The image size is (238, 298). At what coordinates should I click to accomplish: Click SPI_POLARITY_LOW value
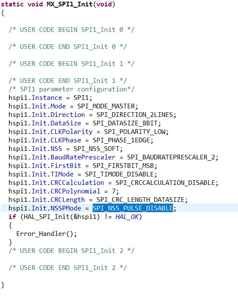point(134,132)
